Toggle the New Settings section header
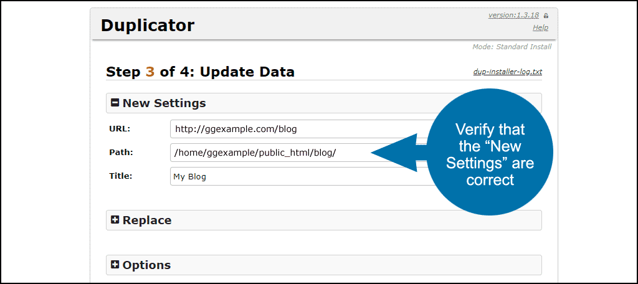This screenshot has width=638, height=284. coord(324,103)
